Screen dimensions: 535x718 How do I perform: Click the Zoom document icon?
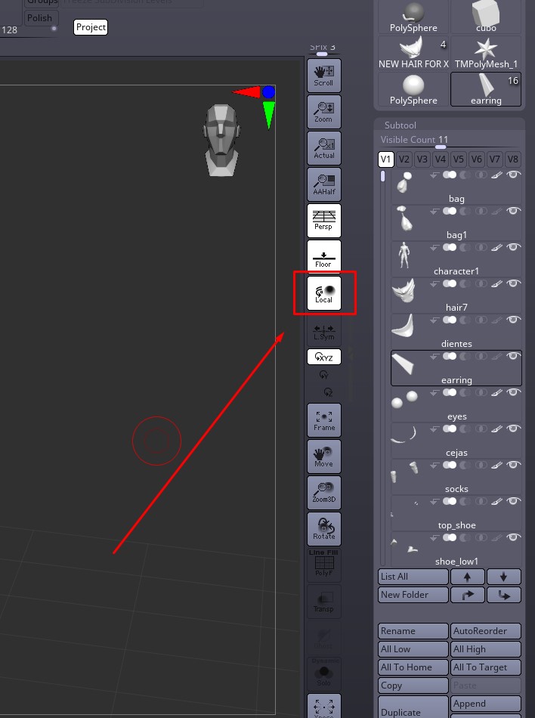(x=323, y=111)
